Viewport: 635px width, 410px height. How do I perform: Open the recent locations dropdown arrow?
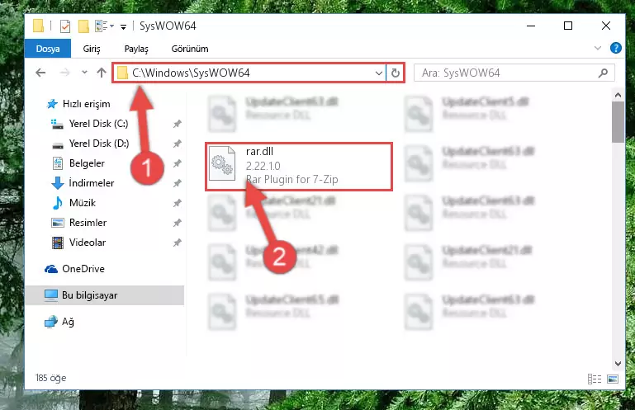point(84,73)
